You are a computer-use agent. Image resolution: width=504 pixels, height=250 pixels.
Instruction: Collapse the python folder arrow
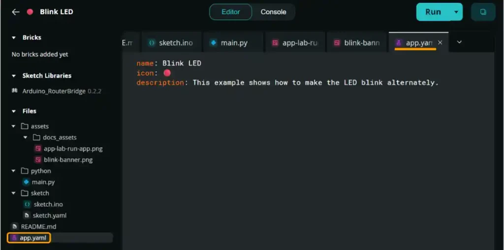(13, 171)
